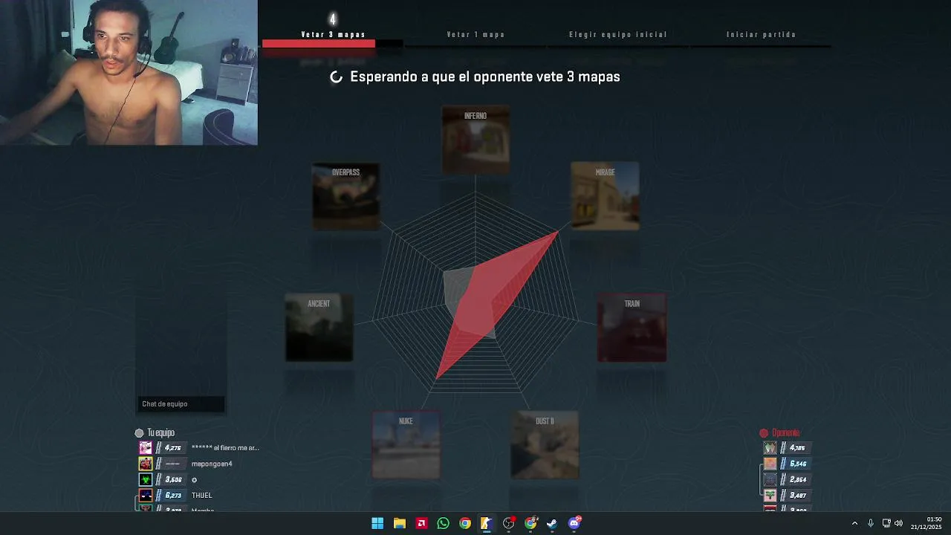The image size is (951, 535).
Task: Open AMD Software from the taskbar
Action: click(421, 523)
